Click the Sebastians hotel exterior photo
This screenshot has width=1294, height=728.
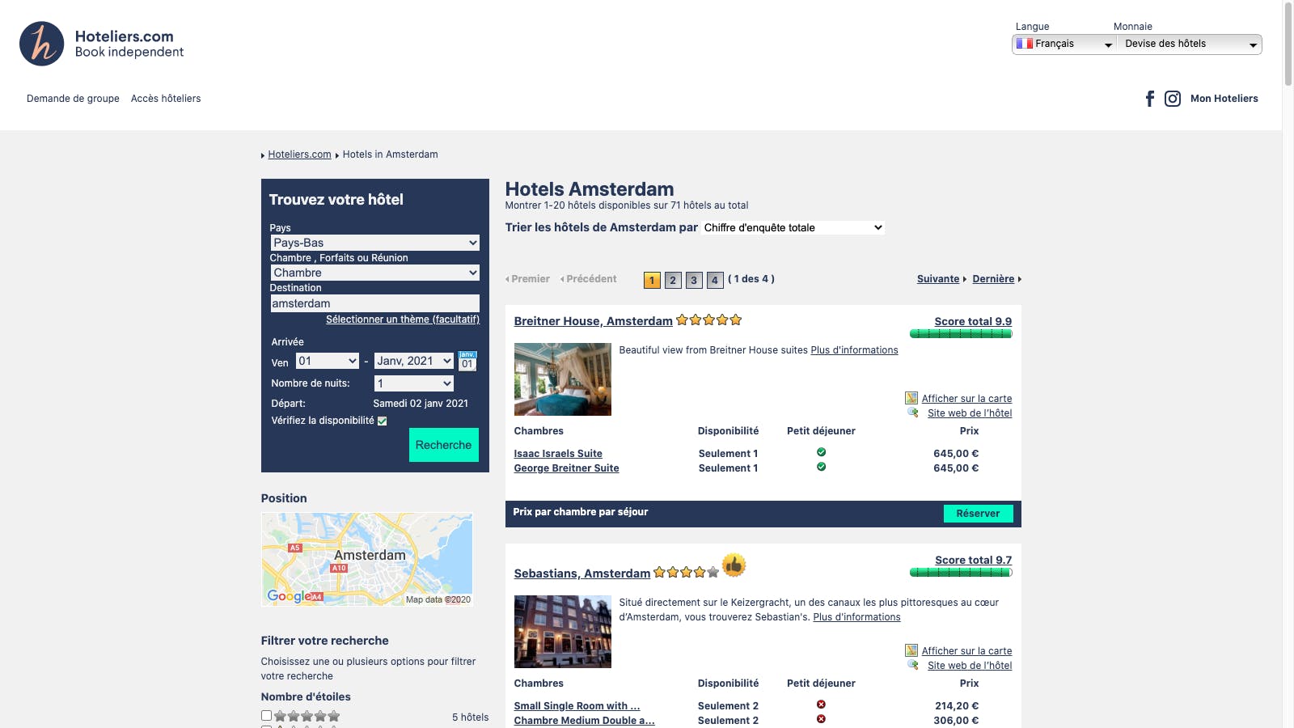[562, 632]
